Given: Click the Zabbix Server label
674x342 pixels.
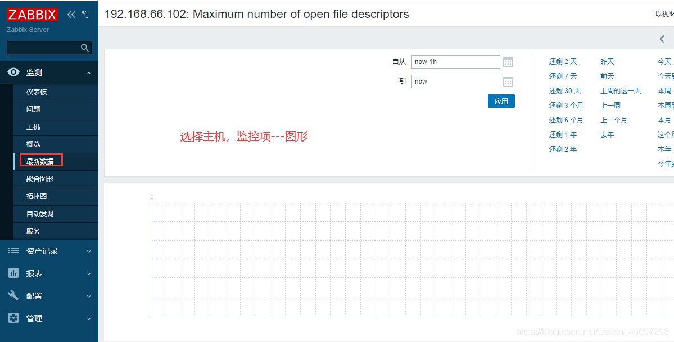Looking at the screenshot, I should pos(28,30).
